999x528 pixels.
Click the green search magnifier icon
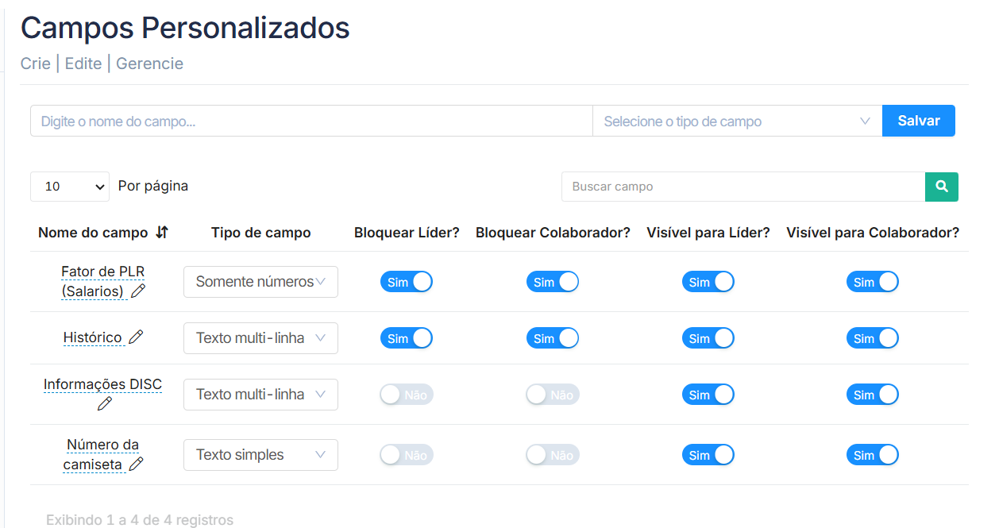pyautogui.click(x=941, y=187)
